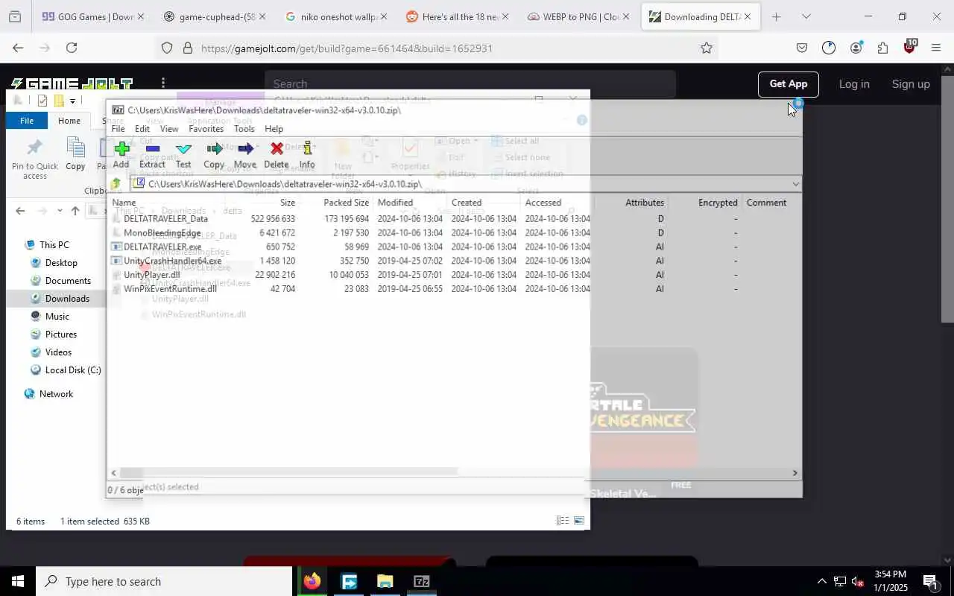Open Videos in Explorer sidebar
The height and width of the screenshot is (596, 954).
[x=58, y=352]
